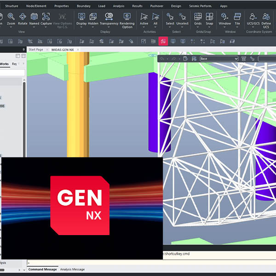Open the Design ribbon tab
This screenshot has width=276, height=276.
click(x=176, y=6)
